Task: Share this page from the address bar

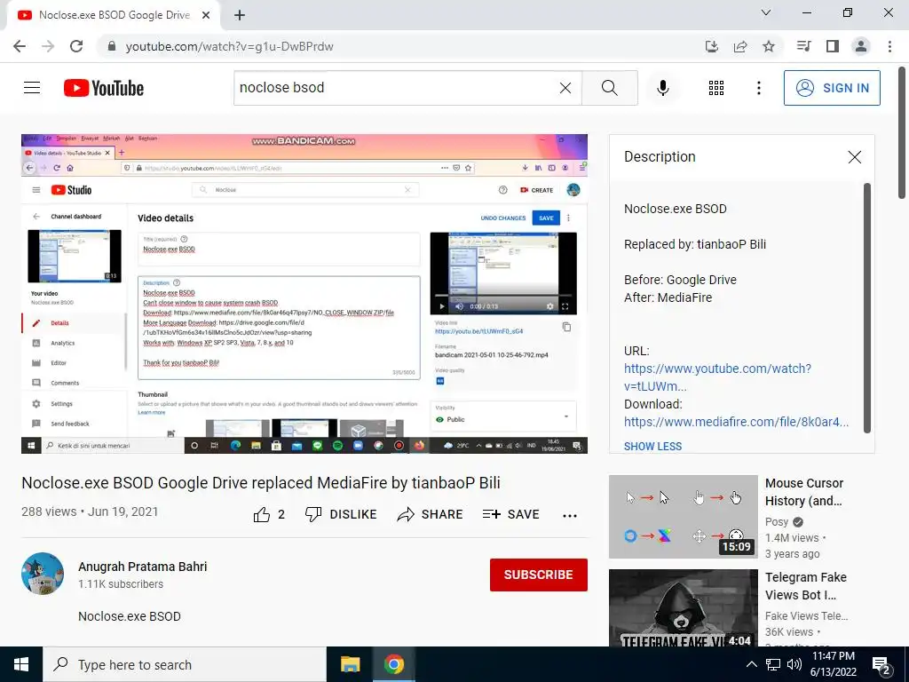Action: click(x=740, y=46)
